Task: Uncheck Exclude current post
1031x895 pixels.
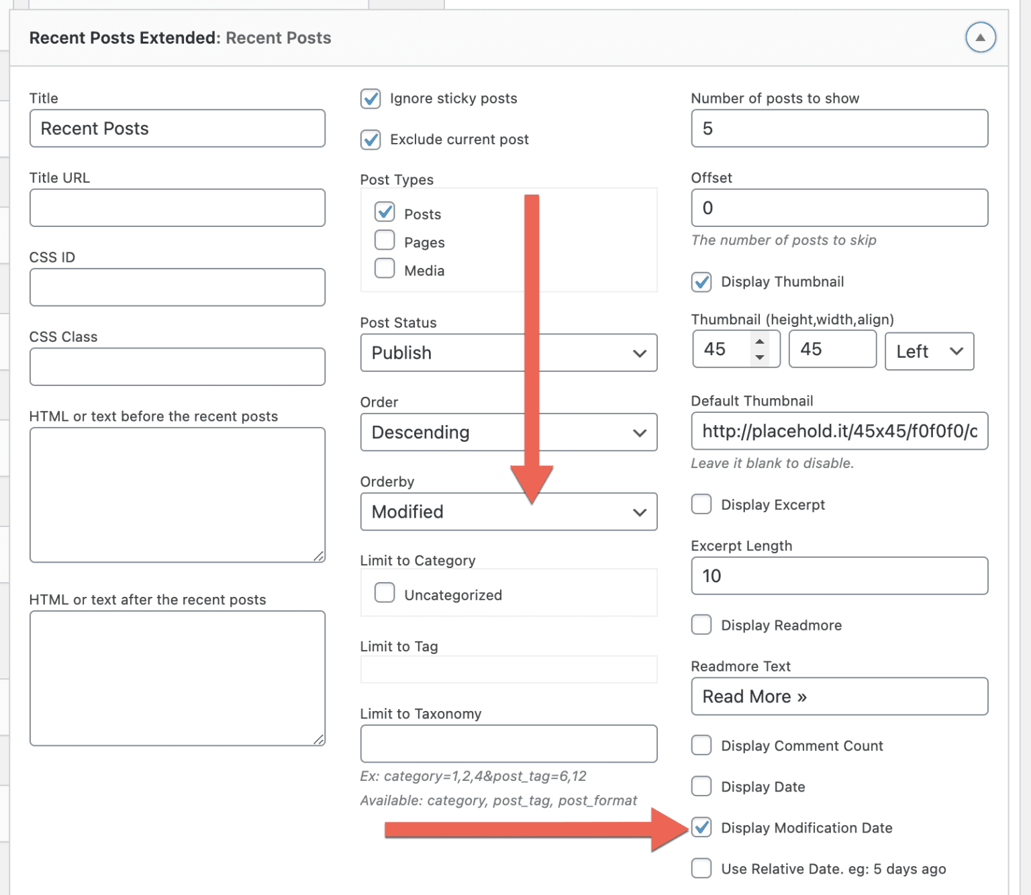Action: 371,140
